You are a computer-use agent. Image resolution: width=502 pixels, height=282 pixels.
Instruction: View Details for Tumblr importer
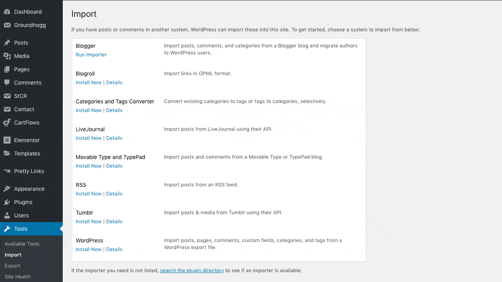pyautogui.click(x=114, y=221)
